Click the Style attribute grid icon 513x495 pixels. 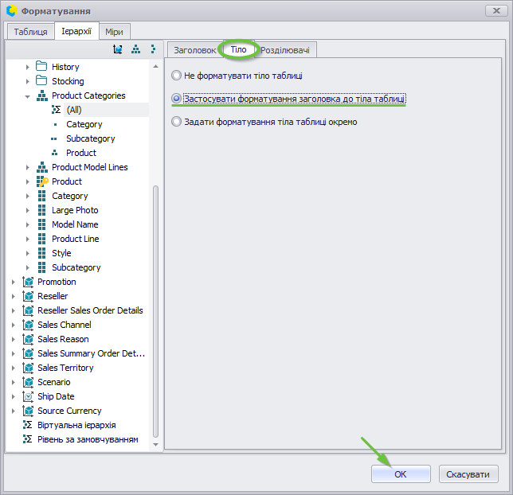pos(42,253)
